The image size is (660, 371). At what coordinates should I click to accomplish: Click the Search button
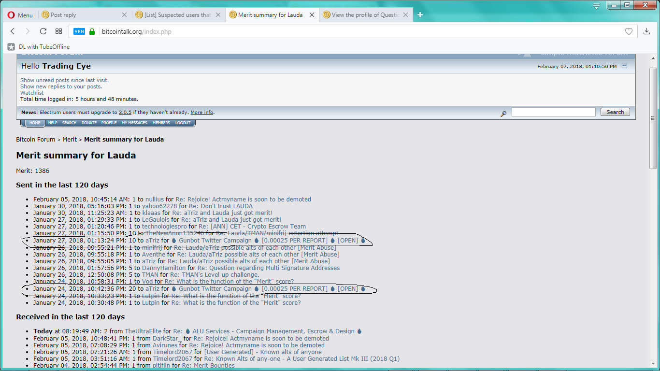[615, 112]
